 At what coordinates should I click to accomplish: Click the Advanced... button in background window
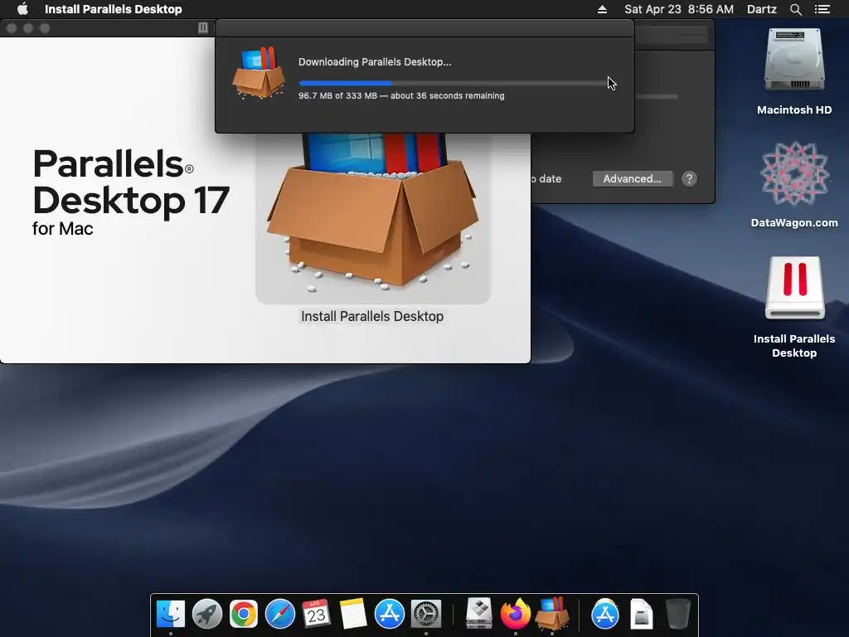pyautogui.click(x=633, y=179)
